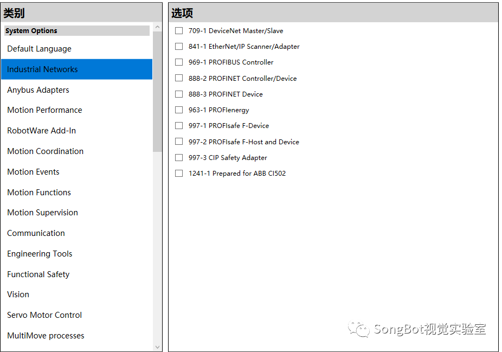Click category list scroll up arrow
Image resolution: width=502 pixels, height=352 pixels.
pyautogui.click(x=157, y=27)
